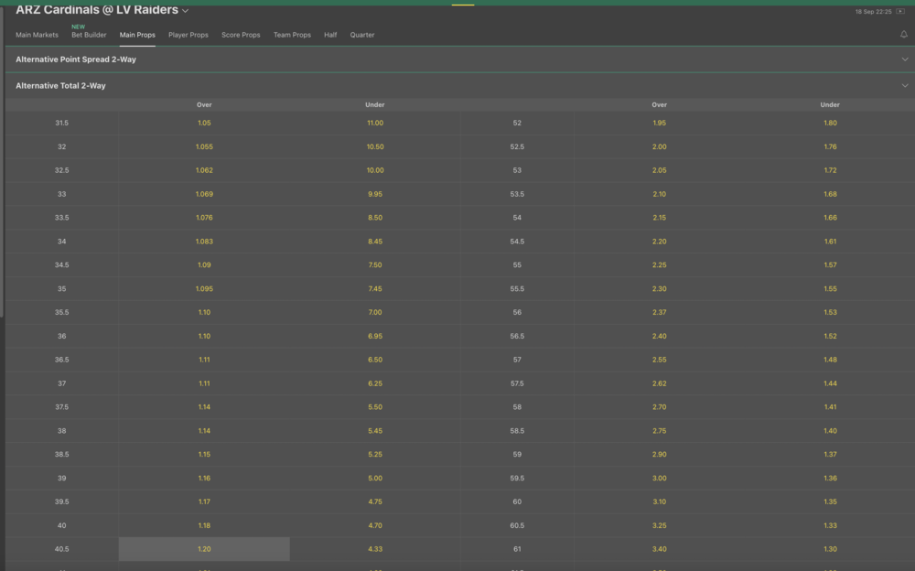
Task: Switch to the Player Props tab
Action: click(188, 35)
